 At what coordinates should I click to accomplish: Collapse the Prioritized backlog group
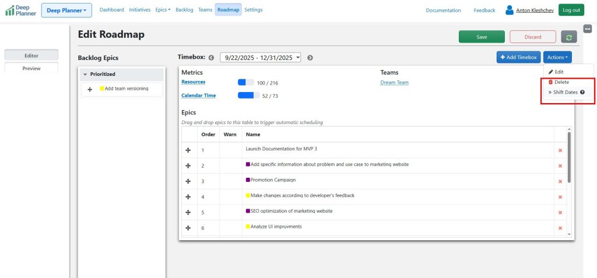85,75
